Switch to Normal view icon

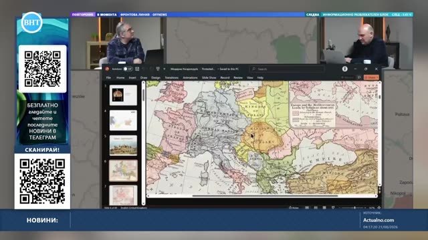coord(307,207)
